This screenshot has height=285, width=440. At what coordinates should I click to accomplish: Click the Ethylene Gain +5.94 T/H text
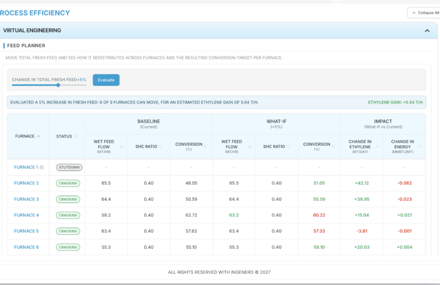395,102
